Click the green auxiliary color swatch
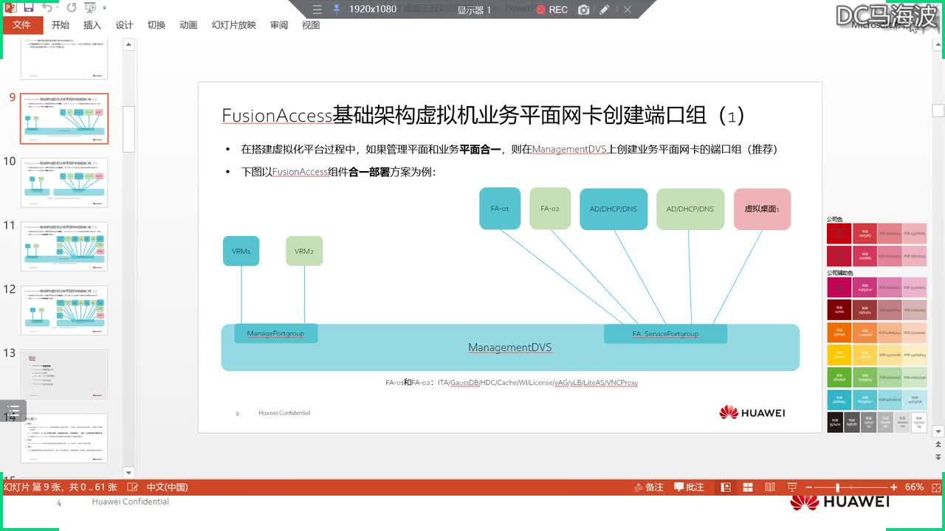The image size is (945, 531). tap(839, 378)
